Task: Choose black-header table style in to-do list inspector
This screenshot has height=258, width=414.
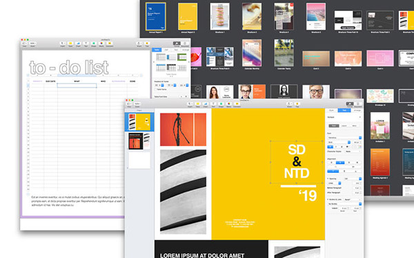Action: 171,67
